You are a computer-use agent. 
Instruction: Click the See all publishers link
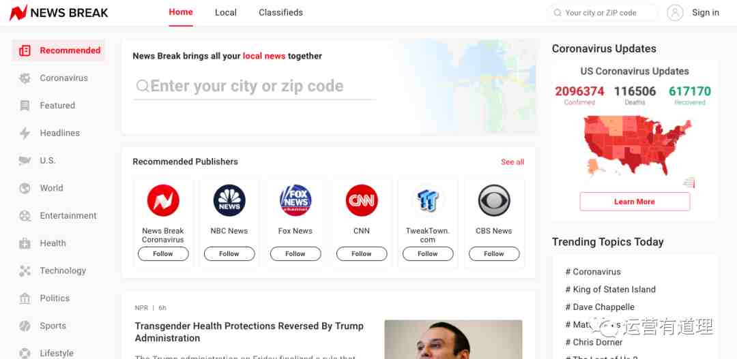pos(512,162)
